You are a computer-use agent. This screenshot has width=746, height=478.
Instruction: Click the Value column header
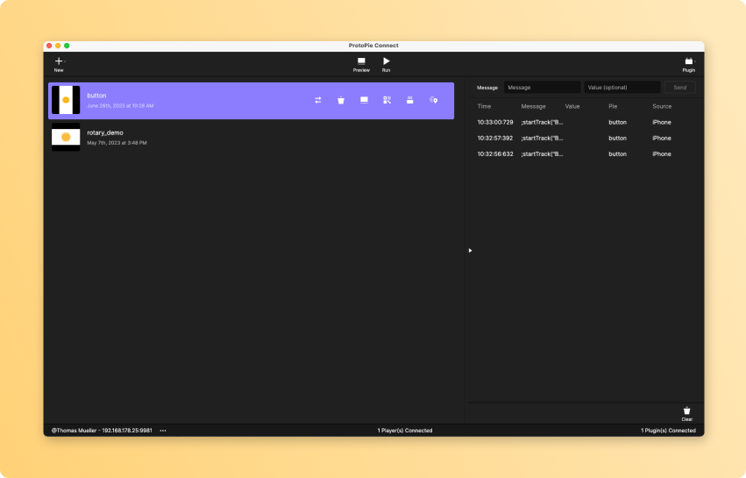[572, 107]
